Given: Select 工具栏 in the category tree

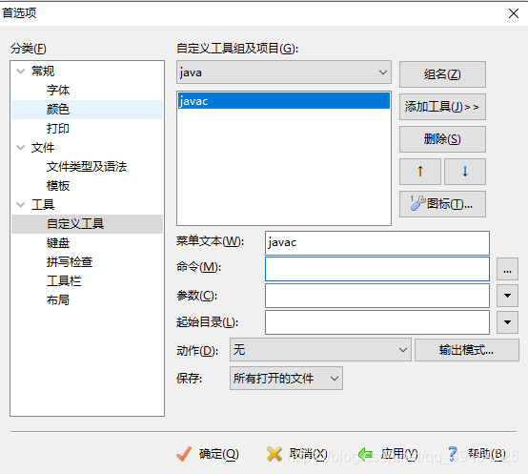Looking at the screenshot, I should [64, 281].
